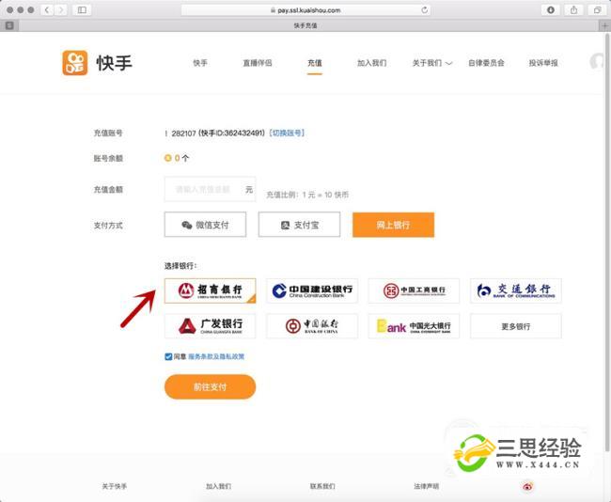Open 关于快手 footer link
The height and width of the screenshot is (502, 611).
tap(114, 486)
